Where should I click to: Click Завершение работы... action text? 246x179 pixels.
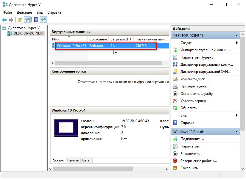pos(199,161)
